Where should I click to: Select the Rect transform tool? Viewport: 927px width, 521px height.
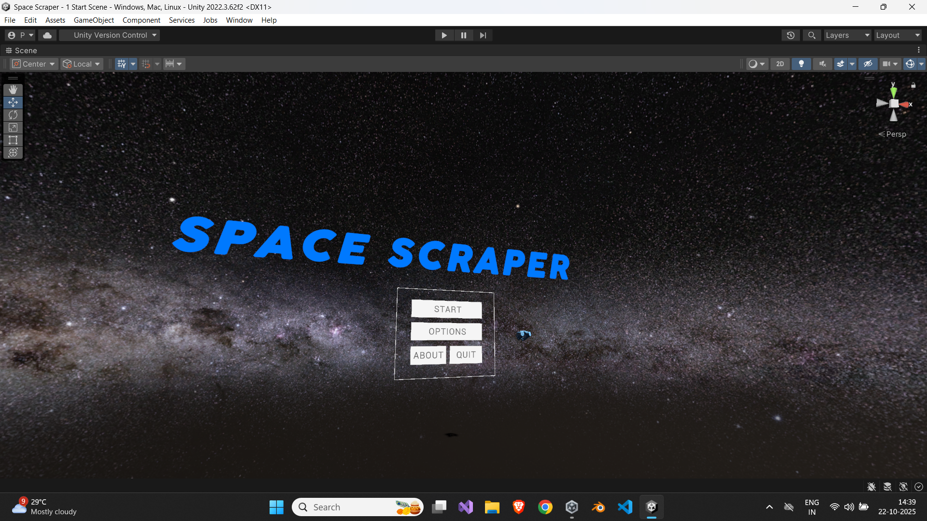coord(13,140)
